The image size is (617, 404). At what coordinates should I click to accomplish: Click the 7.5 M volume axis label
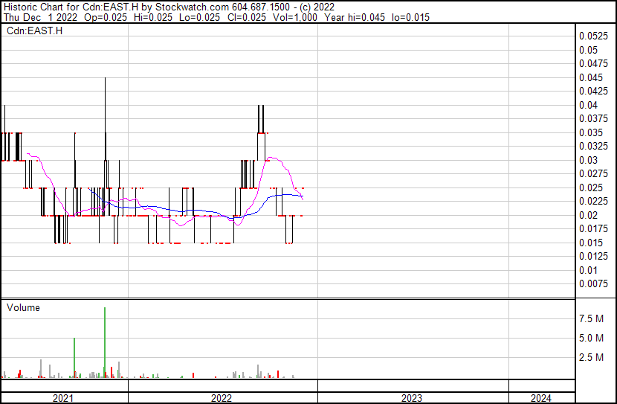pyautogui.click(x=591, y=319)
